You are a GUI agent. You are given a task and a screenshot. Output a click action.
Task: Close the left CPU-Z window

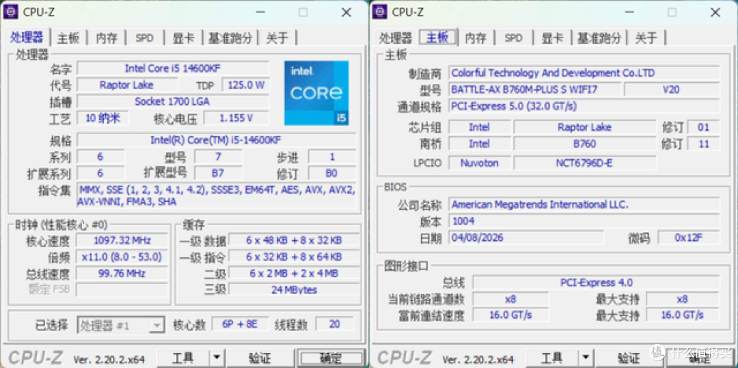tap(346, 13)
